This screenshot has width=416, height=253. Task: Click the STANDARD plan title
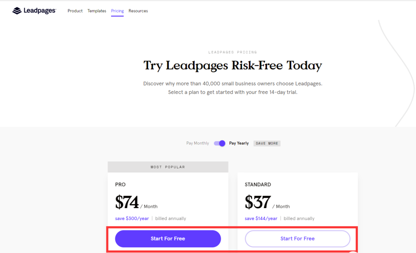tap(258, 185)
